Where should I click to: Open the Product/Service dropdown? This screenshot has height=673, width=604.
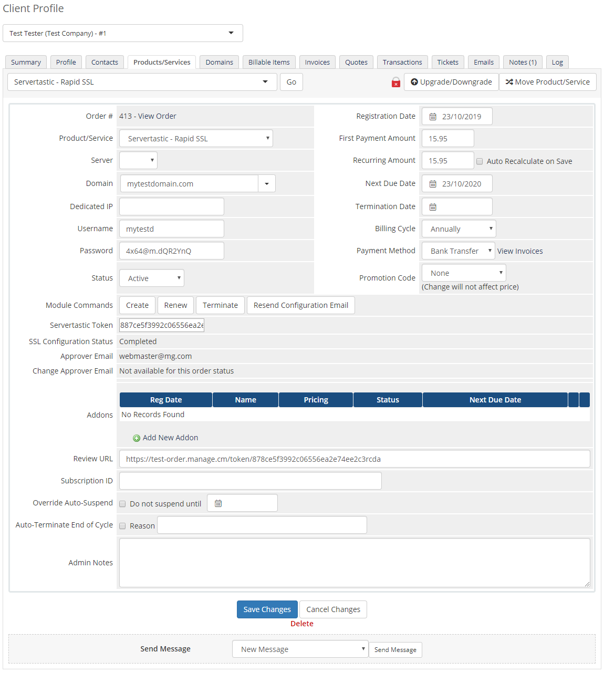[196, 138]
